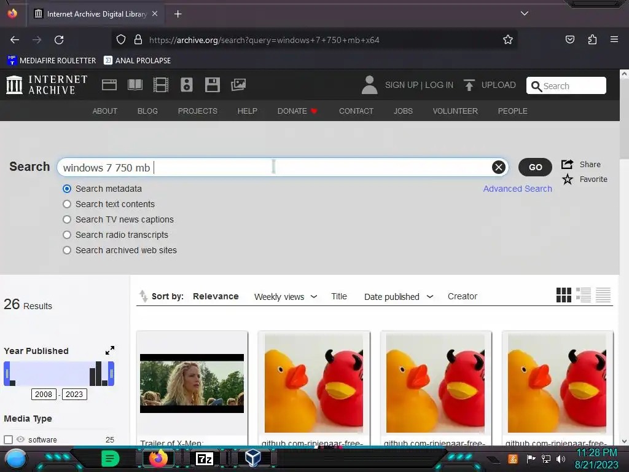Click the left year range slider handle
The height and width of the screenshot is (472, 629).
[7, 374]
